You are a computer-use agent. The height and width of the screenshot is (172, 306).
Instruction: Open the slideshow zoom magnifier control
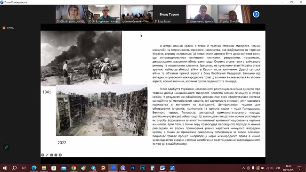[56, 155]
